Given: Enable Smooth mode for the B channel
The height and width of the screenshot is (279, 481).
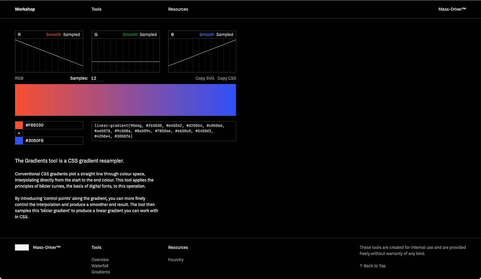Looking at the screenshot, I should coord(206,35).
